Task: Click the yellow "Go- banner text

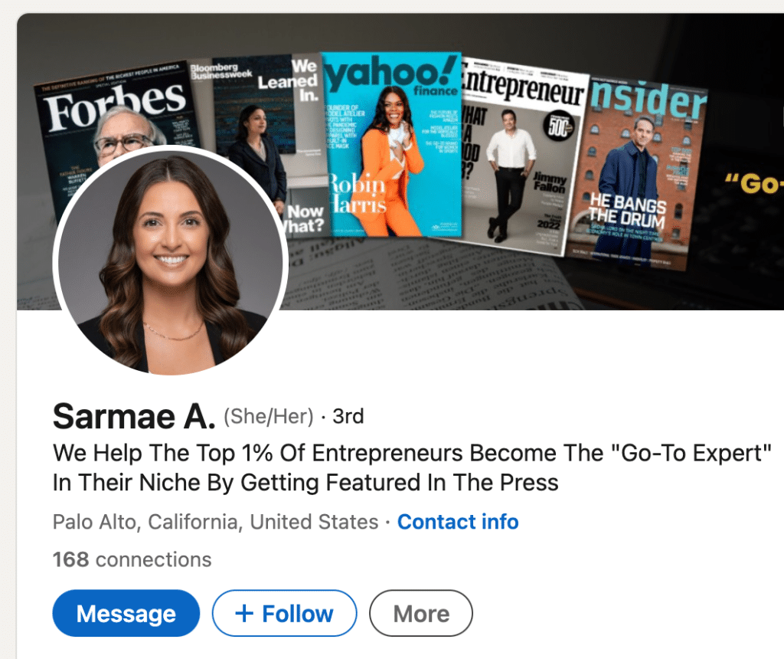Action: coord(754,183)
